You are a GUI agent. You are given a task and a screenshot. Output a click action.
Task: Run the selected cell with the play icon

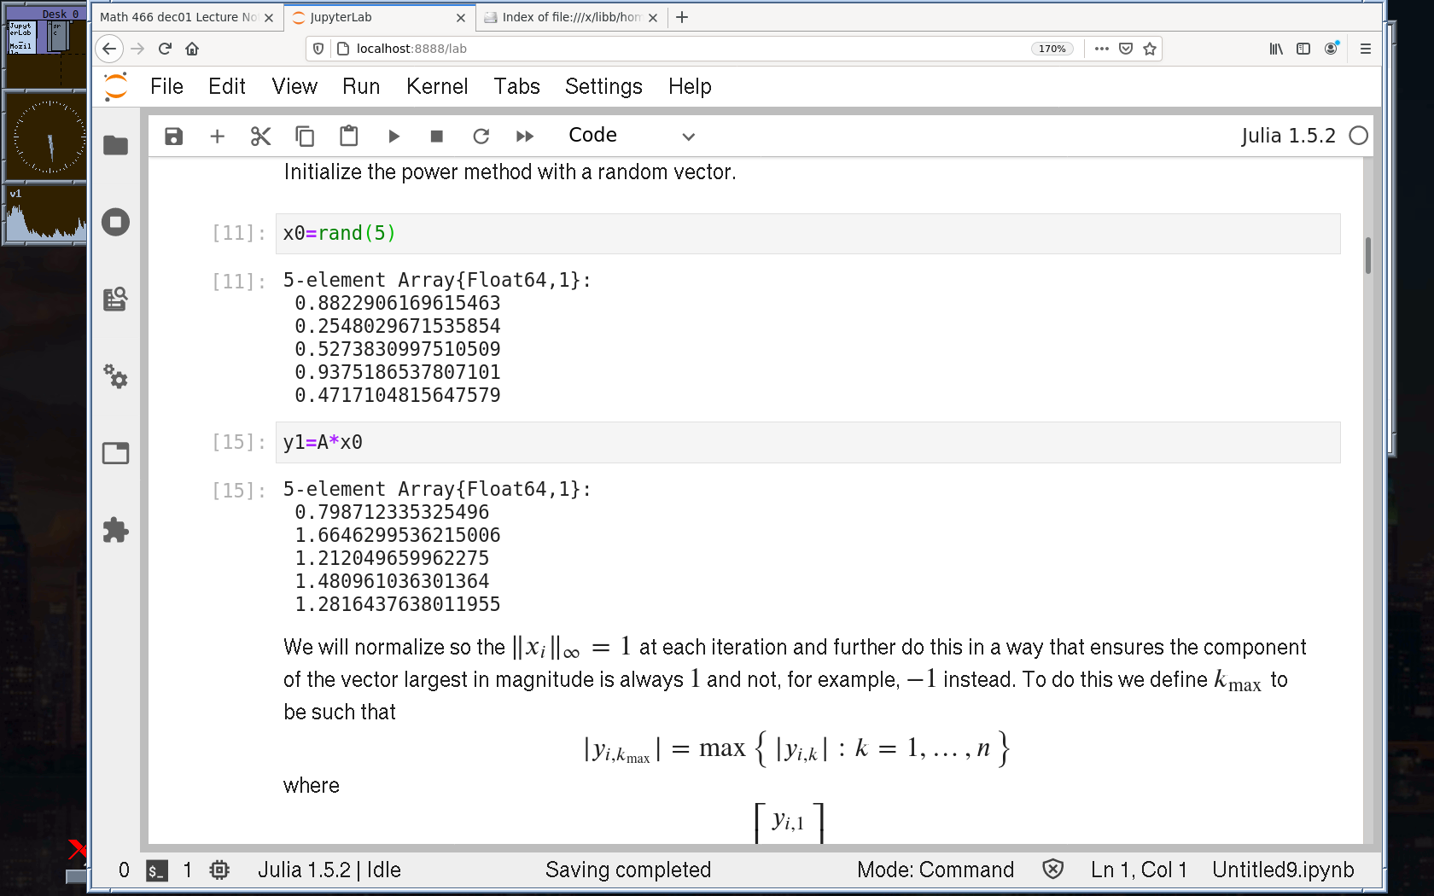pos(393,137)
